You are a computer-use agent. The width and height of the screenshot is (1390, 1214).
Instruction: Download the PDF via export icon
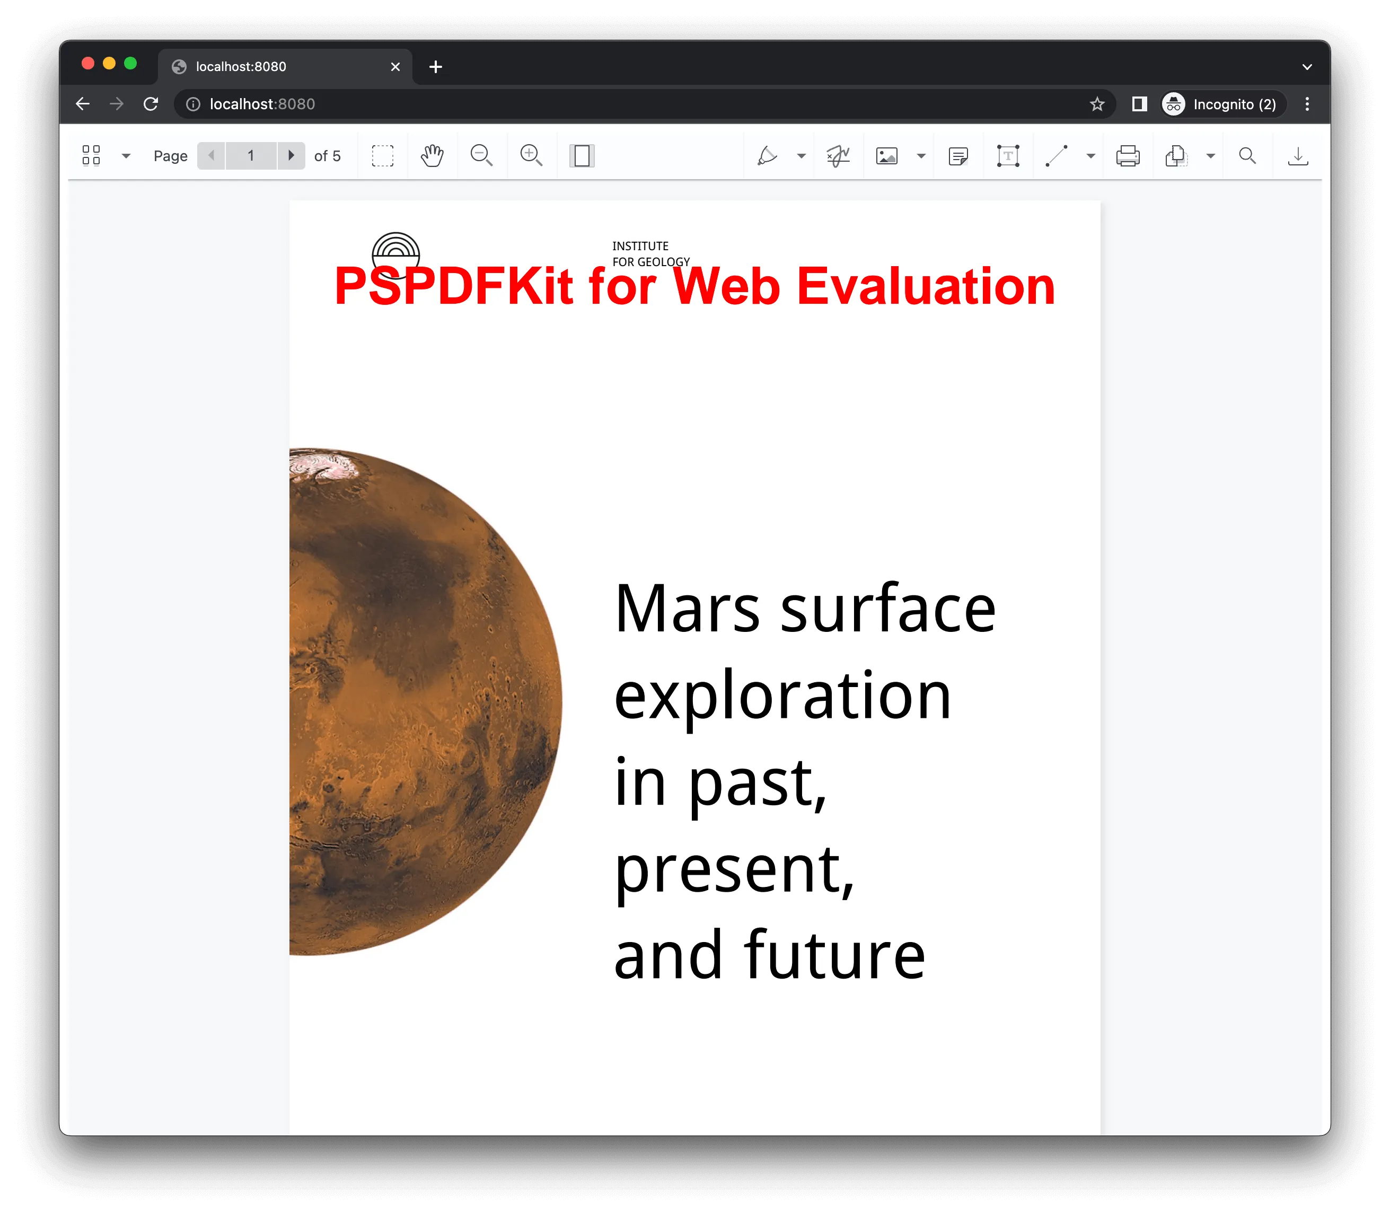1297,156
